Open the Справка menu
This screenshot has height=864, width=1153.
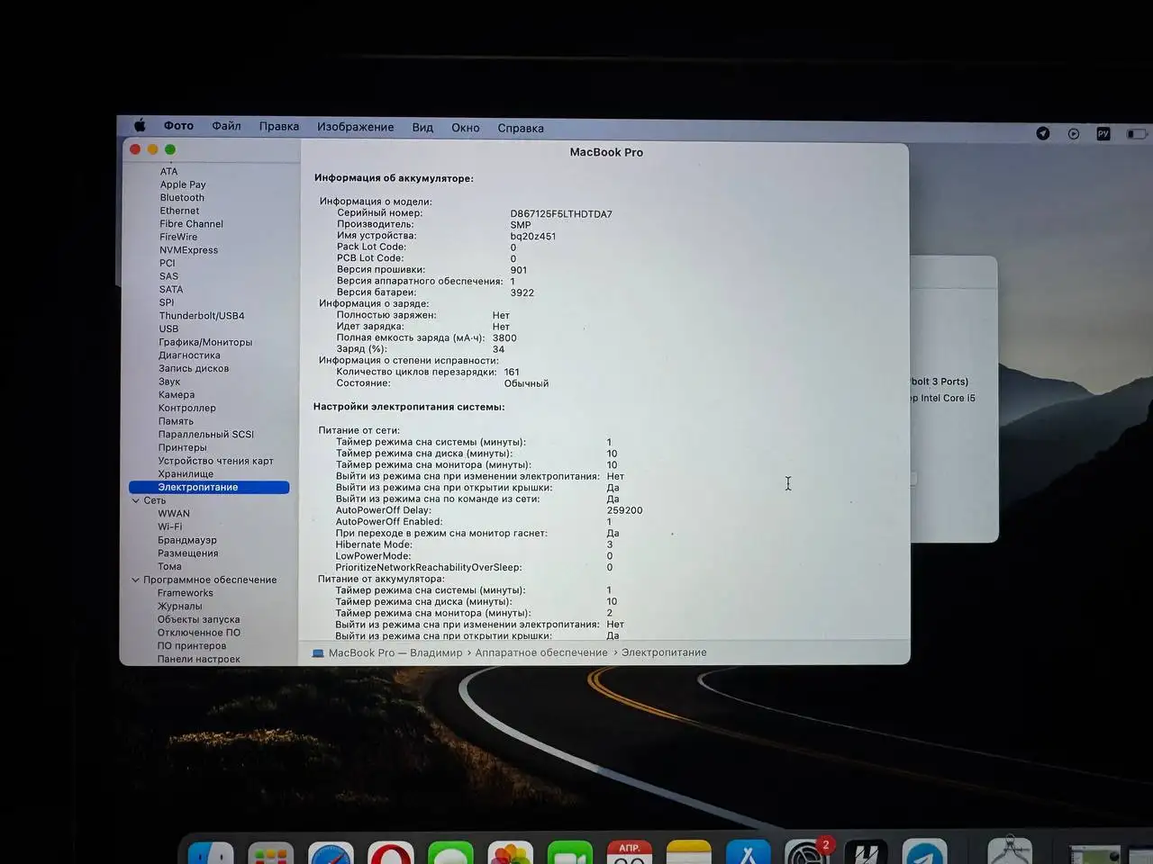pyautogui.click(x=521, y=128)
